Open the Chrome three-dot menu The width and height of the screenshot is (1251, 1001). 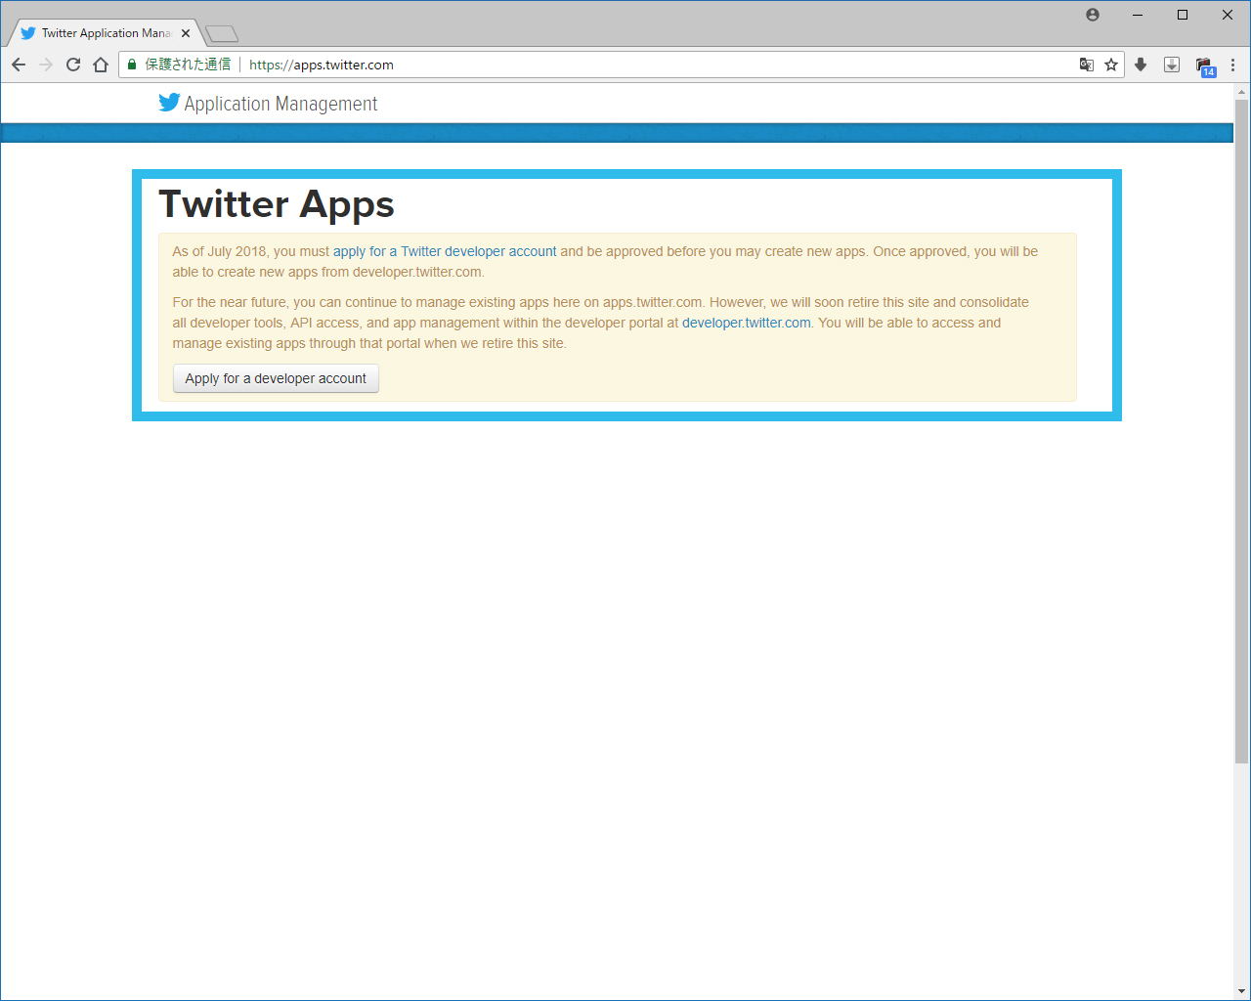tap(1233, 65)
